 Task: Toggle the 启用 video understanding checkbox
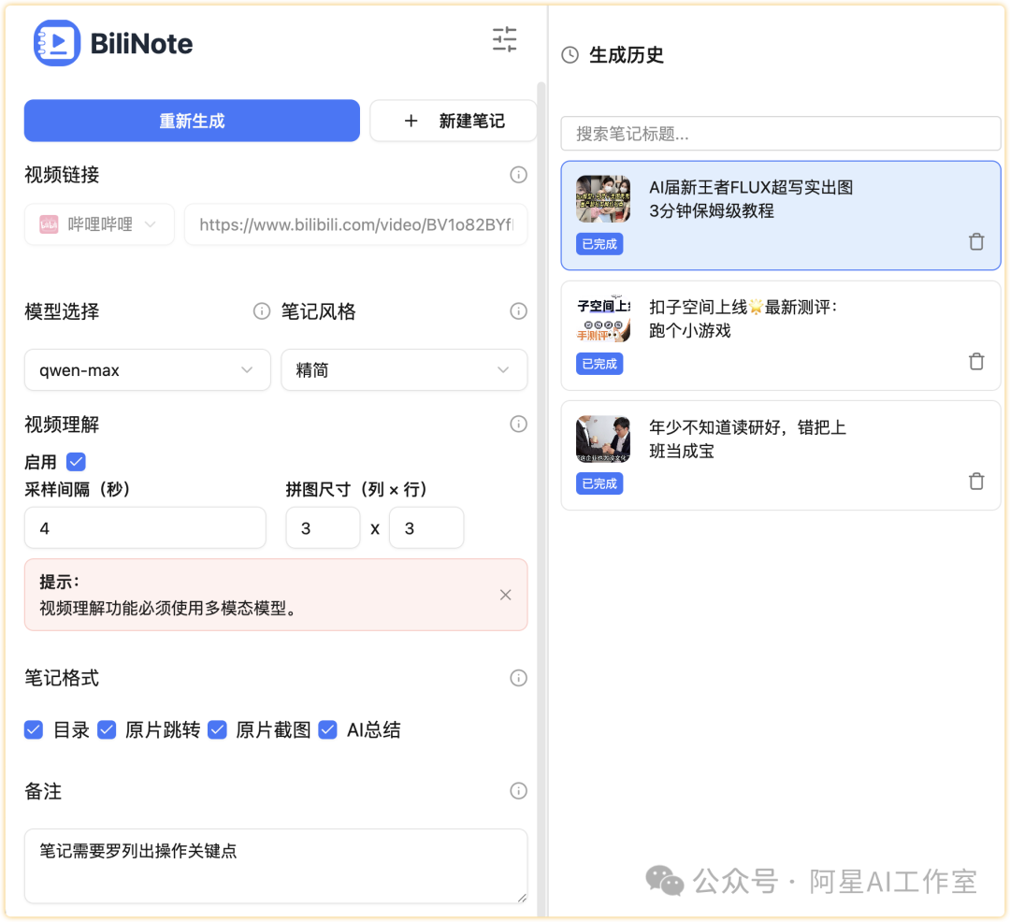pyautogui.click(x=76, y=462)
